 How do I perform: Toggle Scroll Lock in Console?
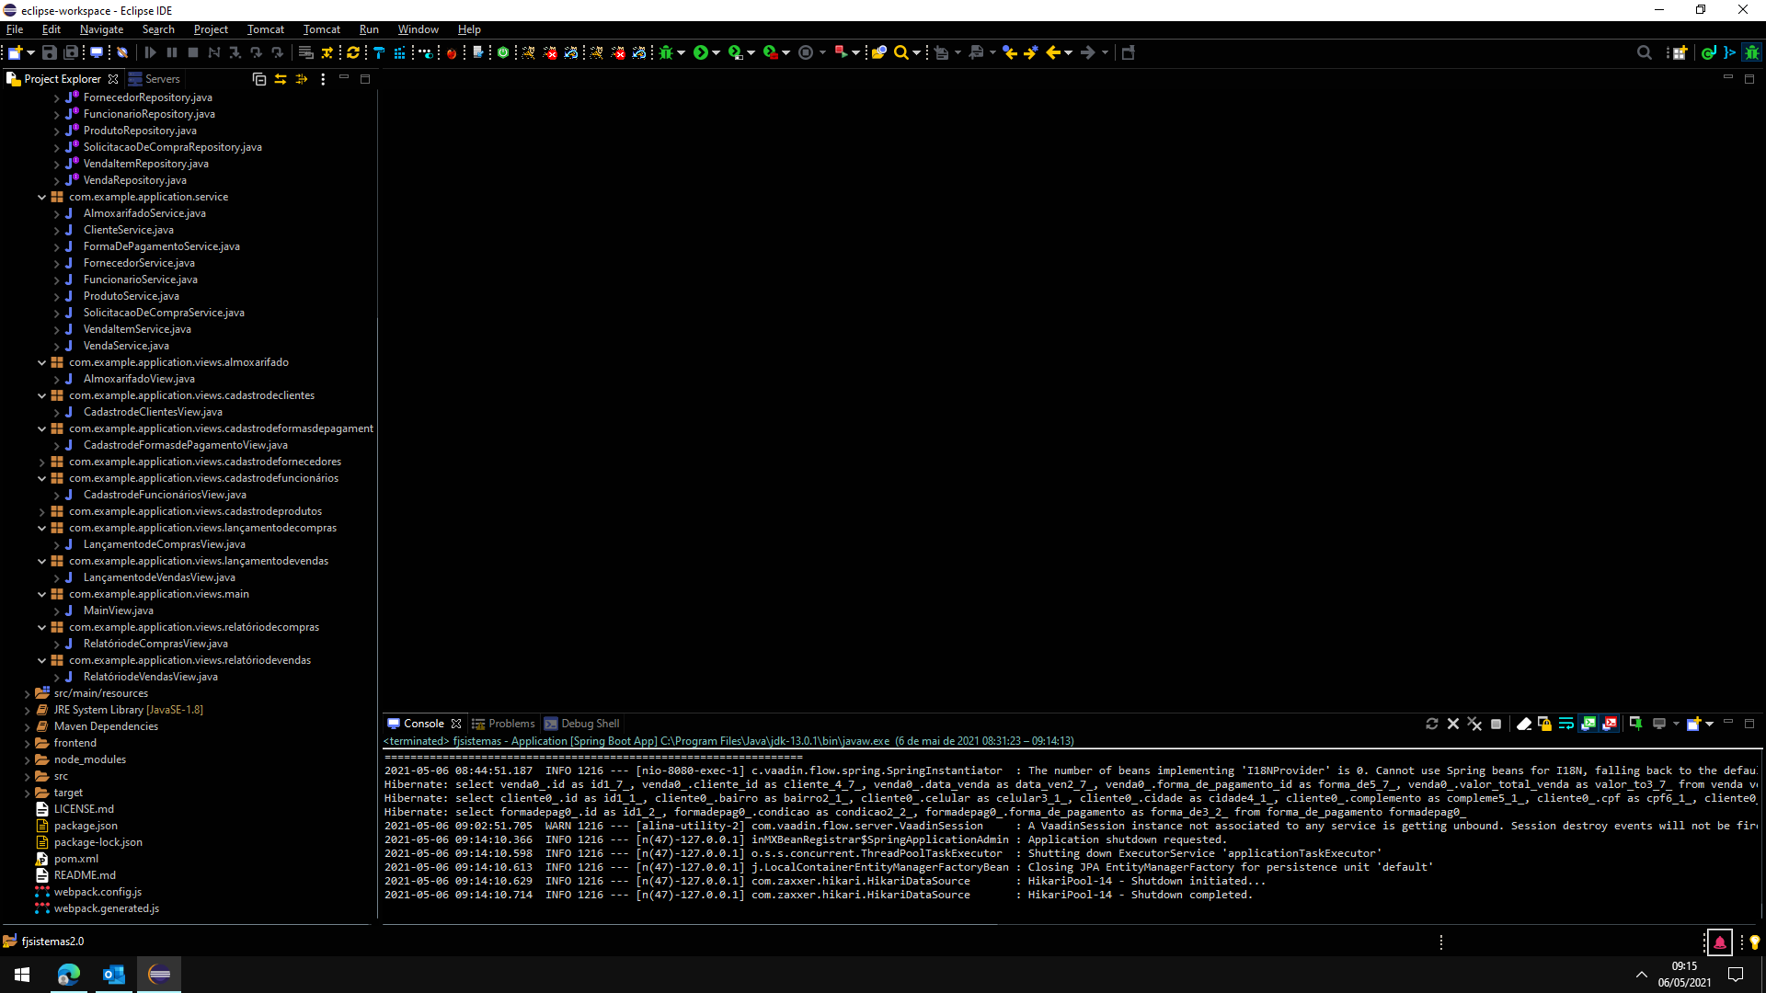(1544, 724)
